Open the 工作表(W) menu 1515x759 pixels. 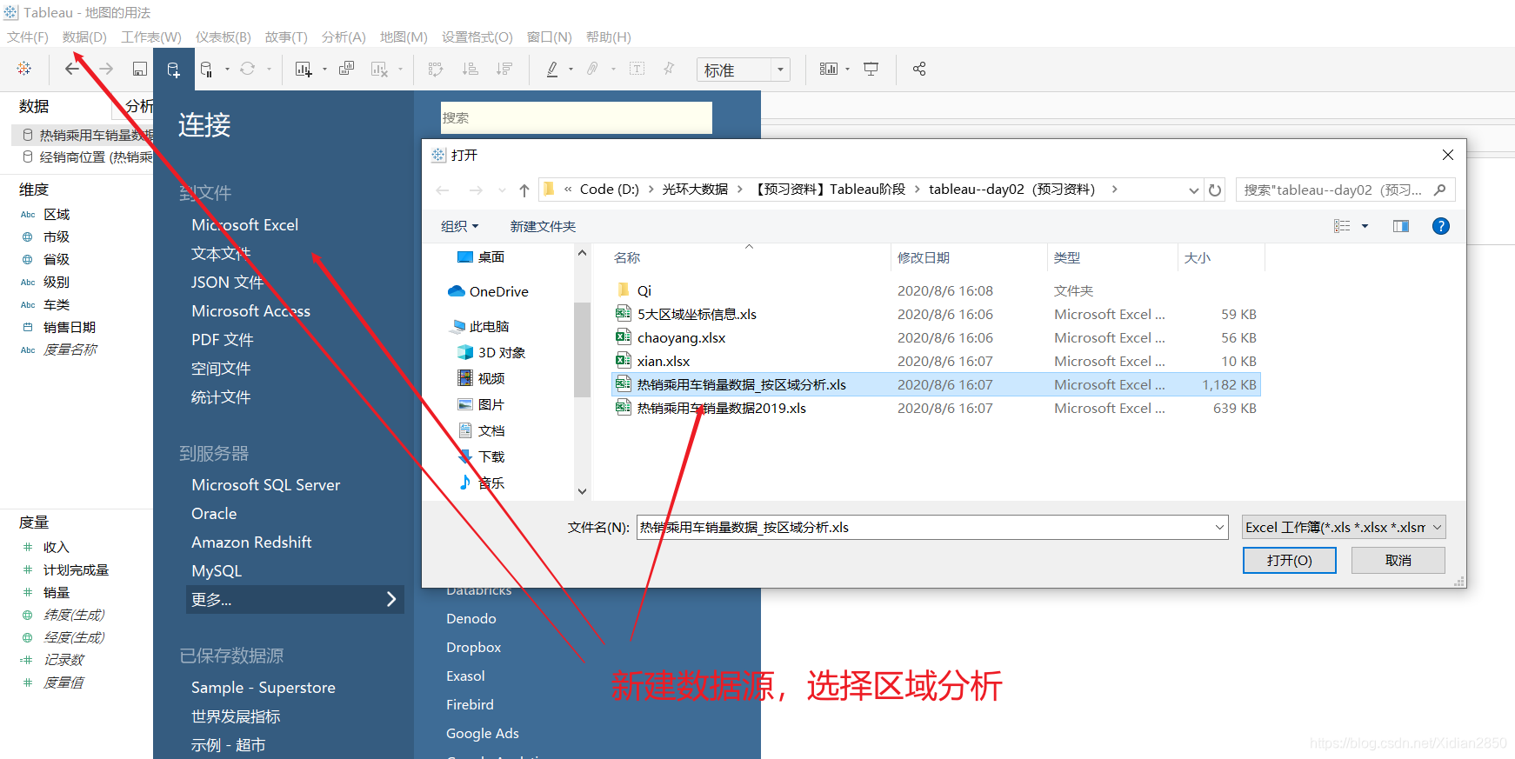point(151,37)
